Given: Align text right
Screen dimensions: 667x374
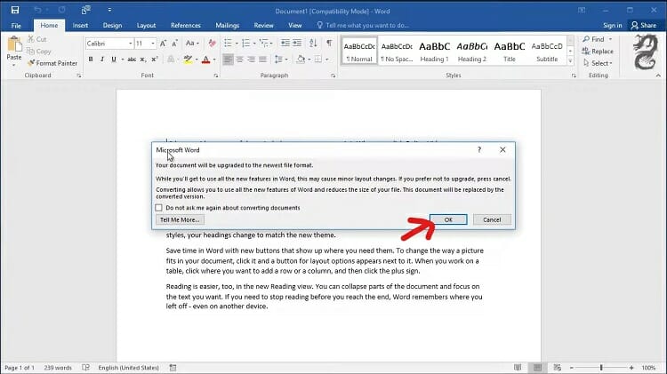Looking at the screenshot, I should tap(252, 59).
